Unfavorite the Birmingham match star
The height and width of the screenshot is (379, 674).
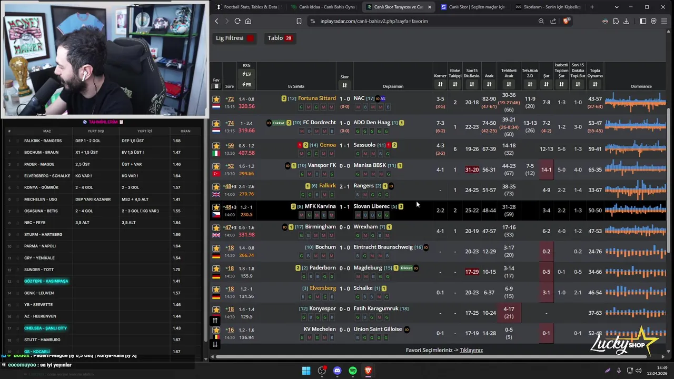[x=216, y=227]
